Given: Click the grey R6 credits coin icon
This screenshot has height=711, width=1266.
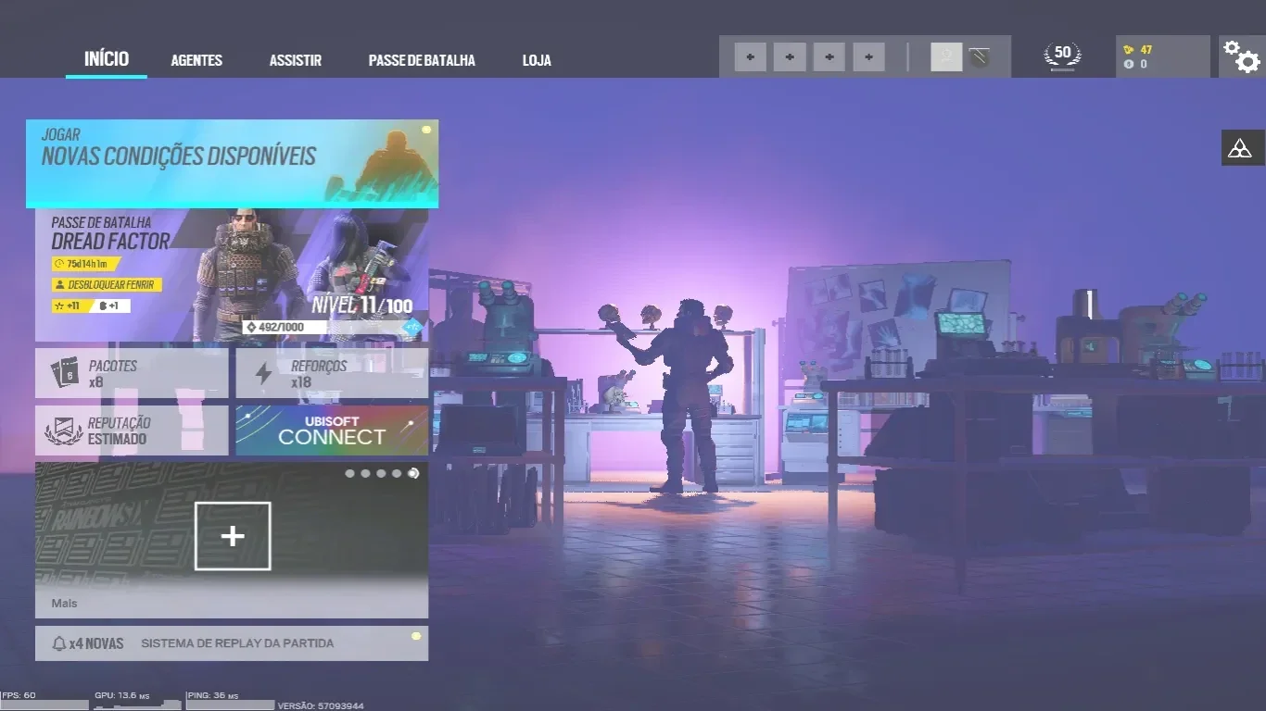Looking at the screenshot, I should (1129, 64).
